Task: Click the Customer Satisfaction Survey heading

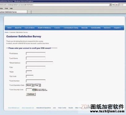Action: (24, 37)
